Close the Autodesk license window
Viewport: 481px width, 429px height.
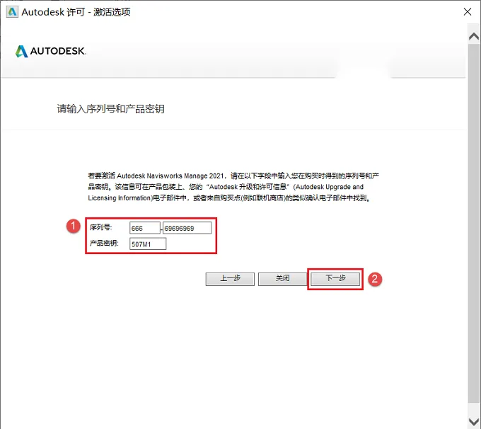(x=468, y=11)
